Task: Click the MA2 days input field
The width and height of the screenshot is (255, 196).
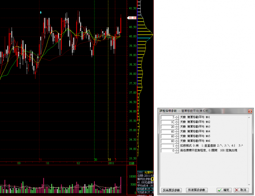Action: tap(168, 122)
